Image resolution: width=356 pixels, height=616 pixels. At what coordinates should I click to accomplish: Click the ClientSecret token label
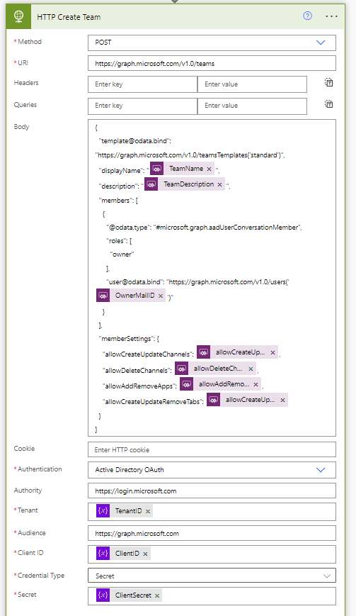pyautogui.click(x=133, y=595)
